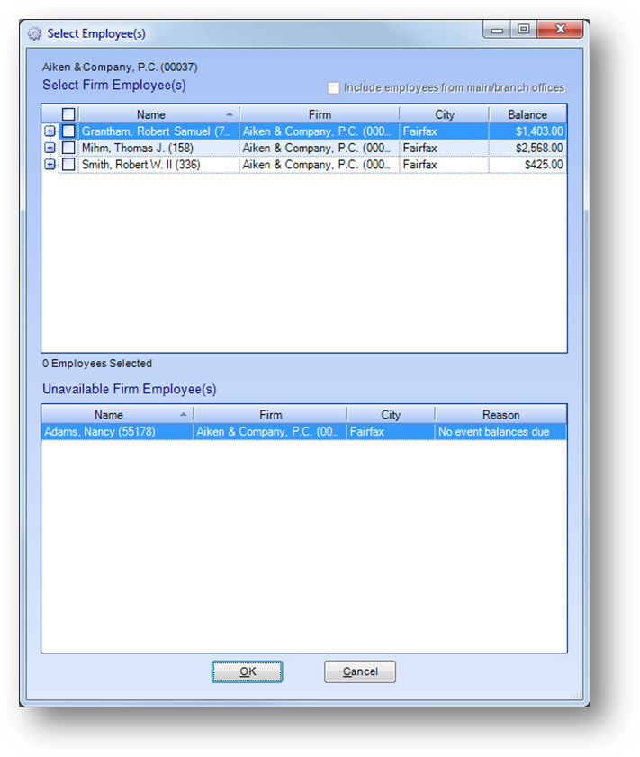Check the box for Smith, Robert W. II
The height and width of the screenshot is (757, 640).
[x=68, y=165]
